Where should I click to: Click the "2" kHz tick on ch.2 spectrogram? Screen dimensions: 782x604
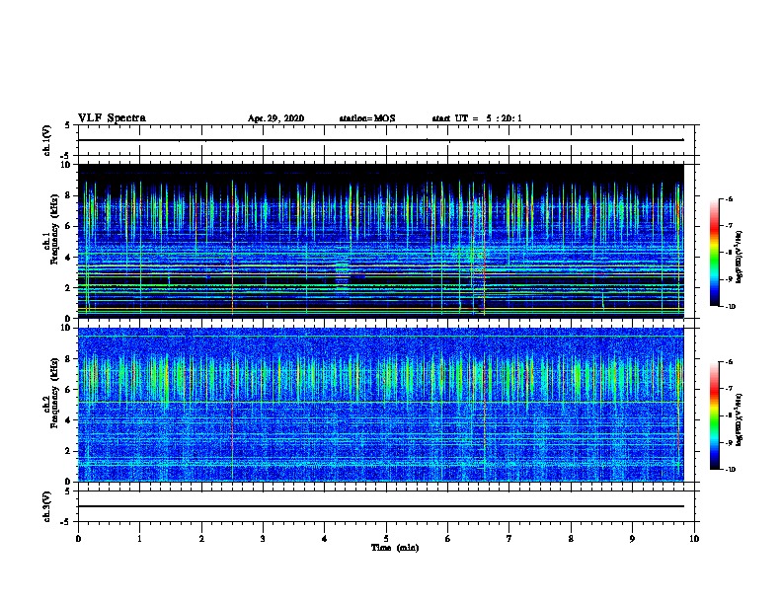coord(68,451)
